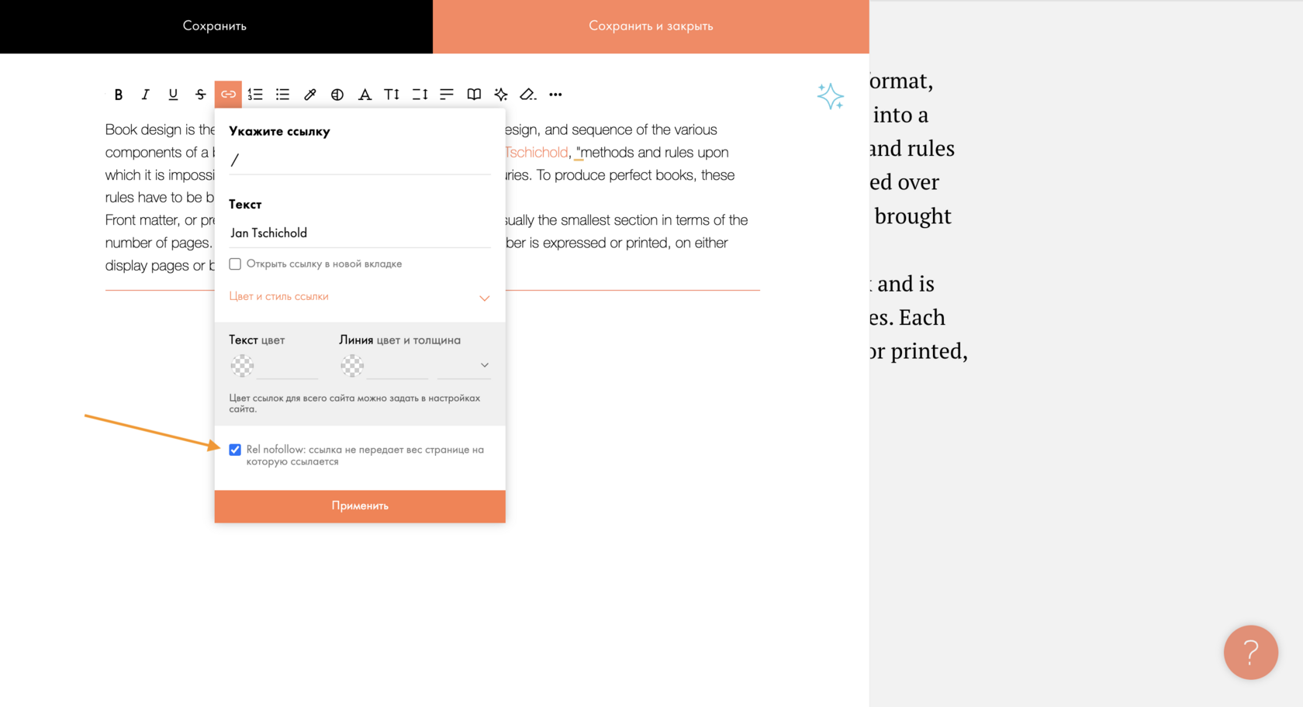The image size is (1303, 707).
Task: Enable 'Открыть ссылку в новой вкладке' checkbox
Action: [235, 264]
